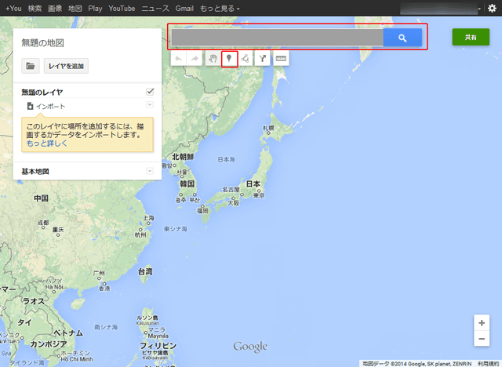Click the 日本海 sea label
The height and width of the screenshot is (367, 502).
[x=227, y=159]
